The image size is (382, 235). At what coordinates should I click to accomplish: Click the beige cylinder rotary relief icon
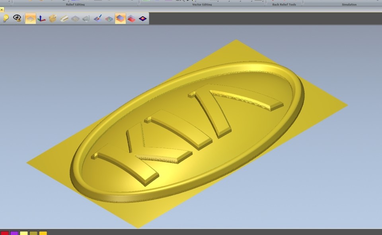pos(64,19)
